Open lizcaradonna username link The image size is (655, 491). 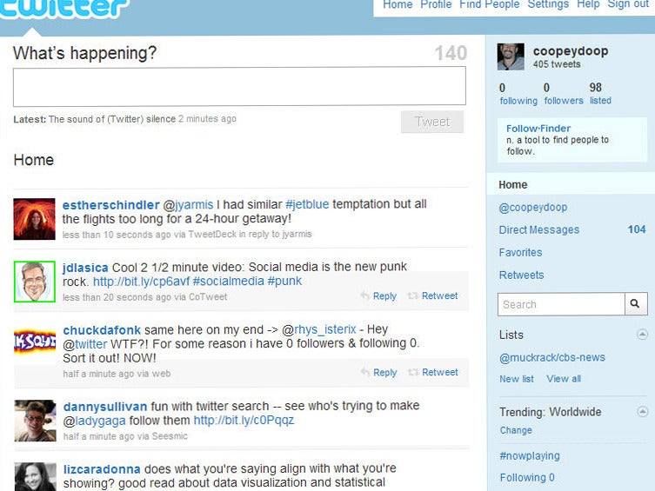pyautogui.click(x=102, y=469)
